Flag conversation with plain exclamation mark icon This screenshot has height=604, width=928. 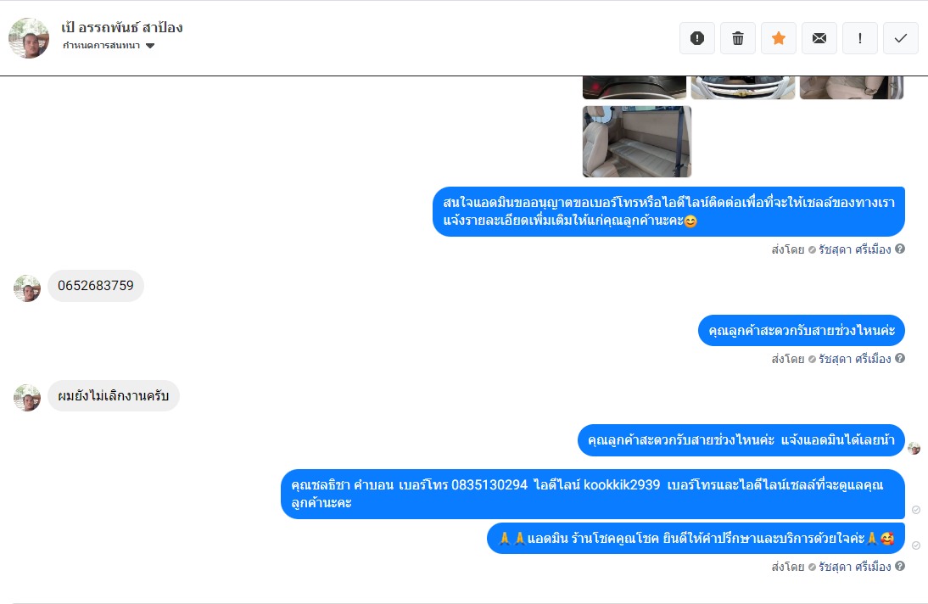[x=860, y=38]
